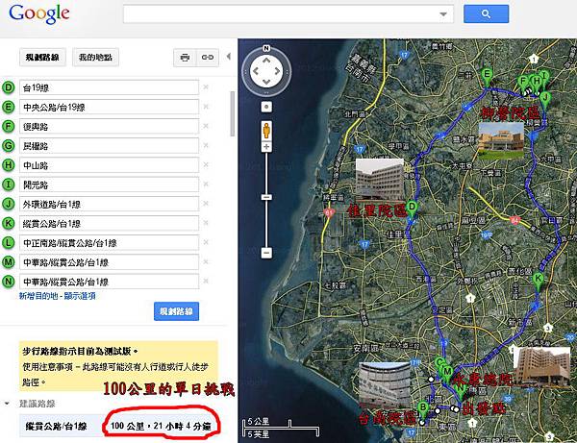Edit the 復興路 destination field

[110, 127]
